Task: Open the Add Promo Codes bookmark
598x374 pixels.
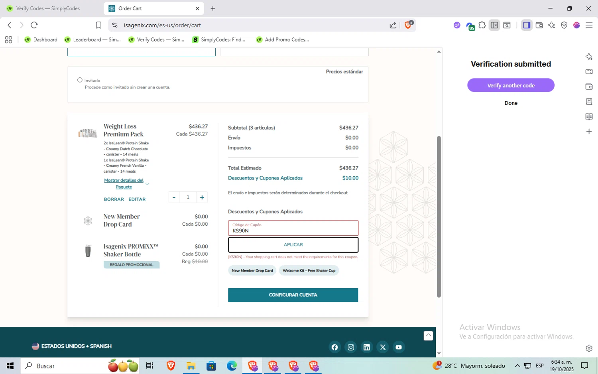Action: point(283,39)
